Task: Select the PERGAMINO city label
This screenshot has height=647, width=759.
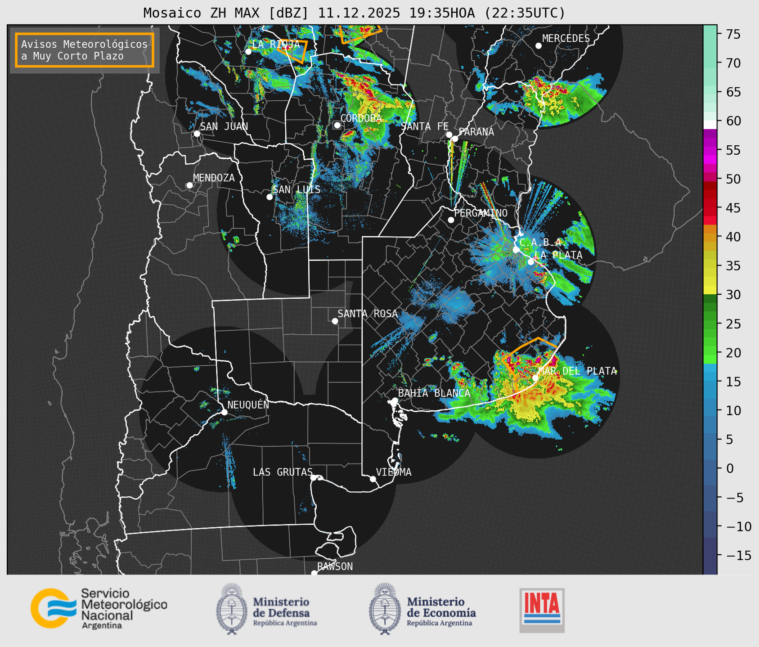Action: (x=481, y=213)
